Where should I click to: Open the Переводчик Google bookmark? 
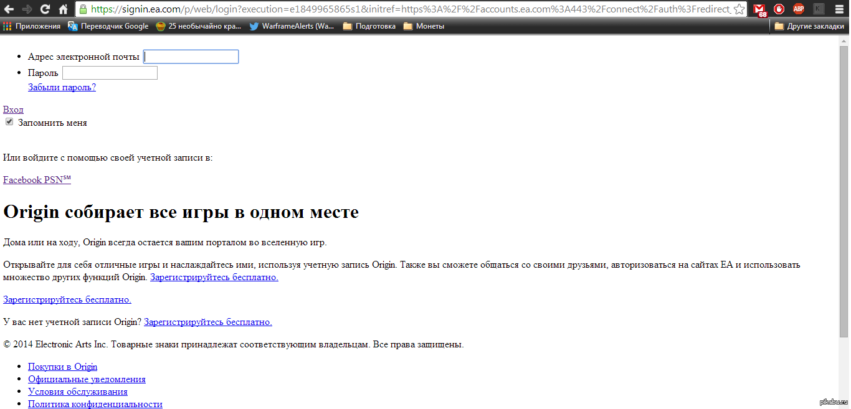pyautogui.click(x=108, y=26)
